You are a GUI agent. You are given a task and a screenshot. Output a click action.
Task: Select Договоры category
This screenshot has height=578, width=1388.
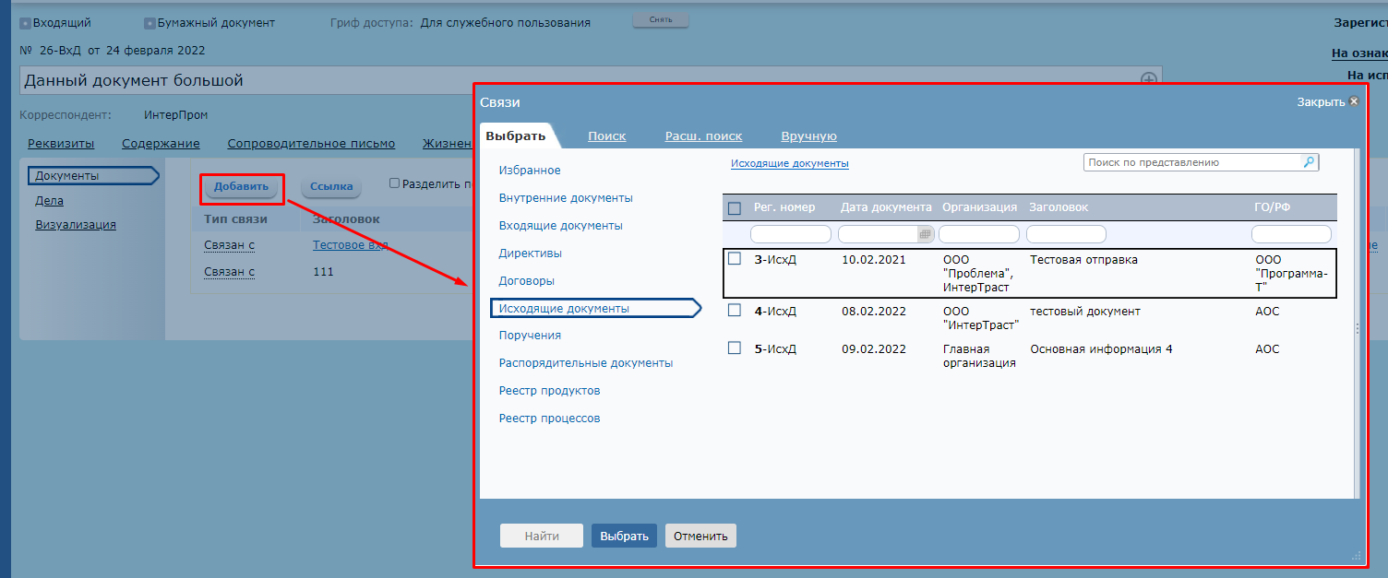tap(527, 281)
